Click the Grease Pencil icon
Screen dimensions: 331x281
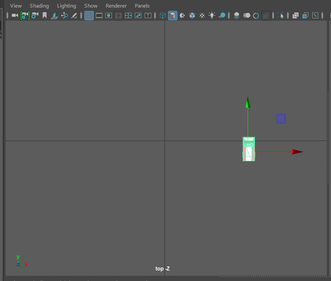click(74, 15)
